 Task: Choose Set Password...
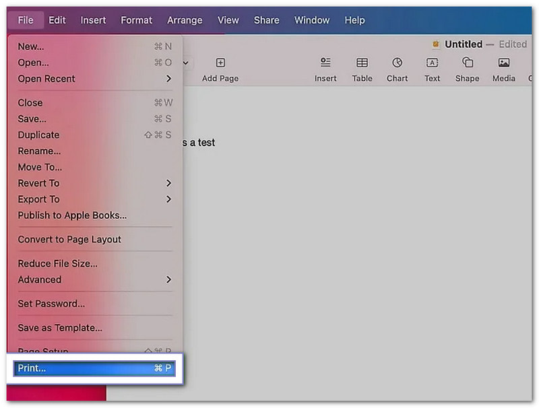point(94,304)
